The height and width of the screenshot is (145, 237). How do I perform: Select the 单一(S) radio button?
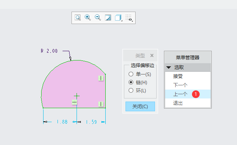[x=131, y=74]
